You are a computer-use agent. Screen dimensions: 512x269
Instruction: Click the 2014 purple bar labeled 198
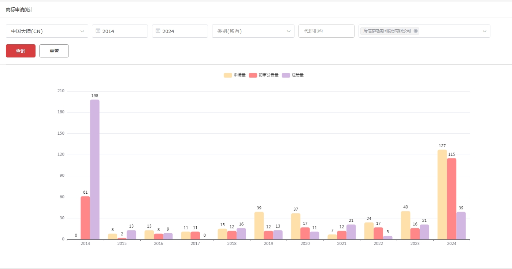(94, 169)
